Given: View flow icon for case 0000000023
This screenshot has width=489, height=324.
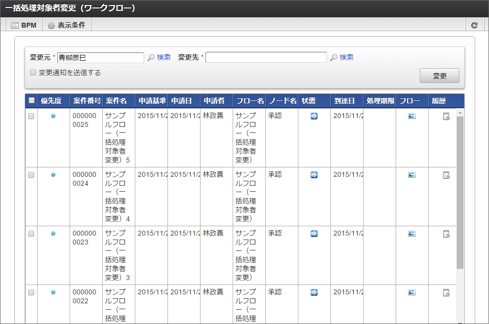Looking at the screenshot, I should [412, 234].
